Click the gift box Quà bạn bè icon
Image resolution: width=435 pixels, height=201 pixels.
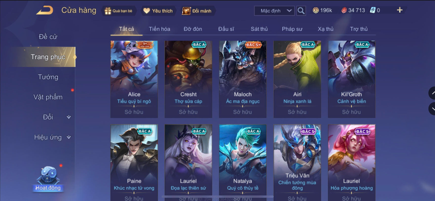coord(108,11)
